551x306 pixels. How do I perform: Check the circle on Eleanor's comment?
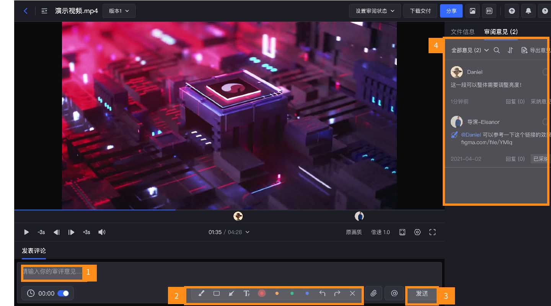[546, 122]
